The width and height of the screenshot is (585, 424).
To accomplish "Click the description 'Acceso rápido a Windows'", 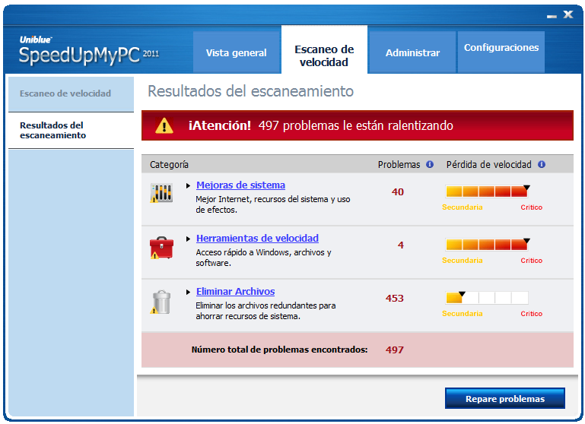I will click(263, 258).
